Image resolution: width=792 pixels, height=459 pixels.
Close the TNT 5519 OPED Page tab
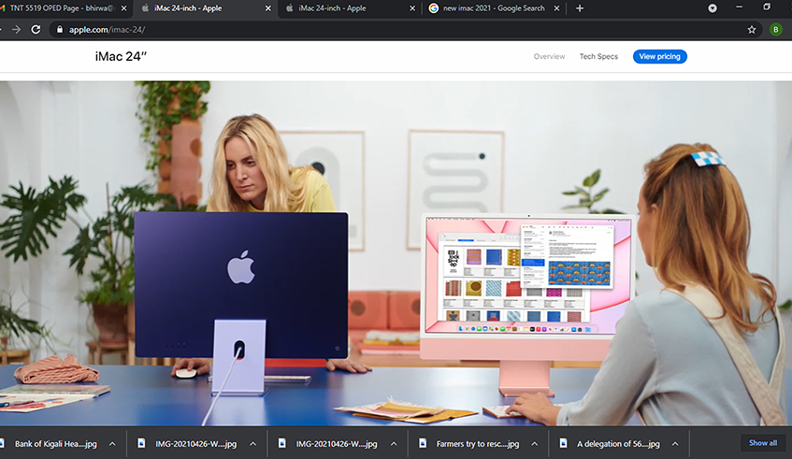pyautogui.click(x=123, y=8)
